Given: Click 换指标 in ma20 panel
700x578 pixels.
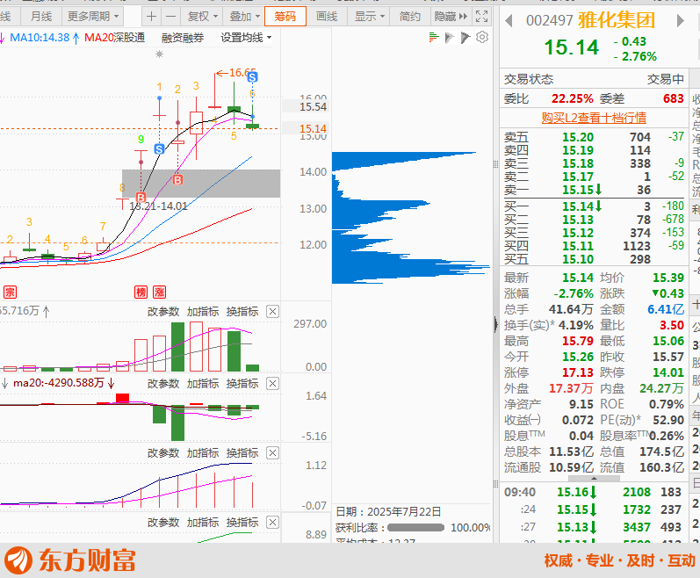Looking at the screenshot, I should point(242,383).
